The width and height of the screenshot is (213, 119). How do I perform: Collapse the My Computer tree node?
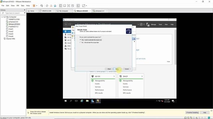click(x=2, y=17)
